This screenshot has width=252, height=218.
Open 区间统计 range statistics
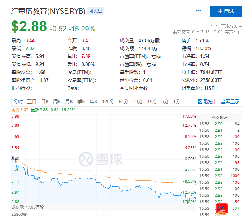[207, 102]
